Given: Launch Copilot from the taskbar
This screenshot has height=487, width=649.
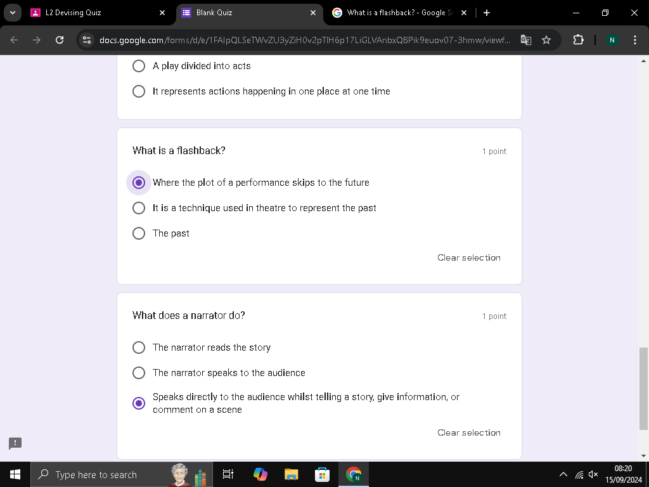Looking at the screenshot, I should 260,474.
